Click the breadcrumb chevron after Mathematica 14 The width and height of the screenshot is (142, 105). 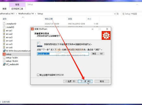point(36,14)
